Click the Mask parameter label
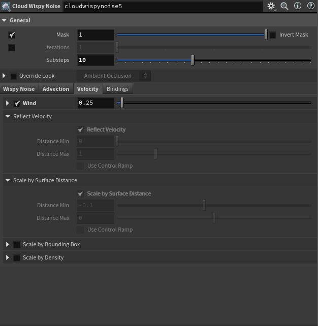This screenshot has height=326, width=318. click(x=63, y=35)
